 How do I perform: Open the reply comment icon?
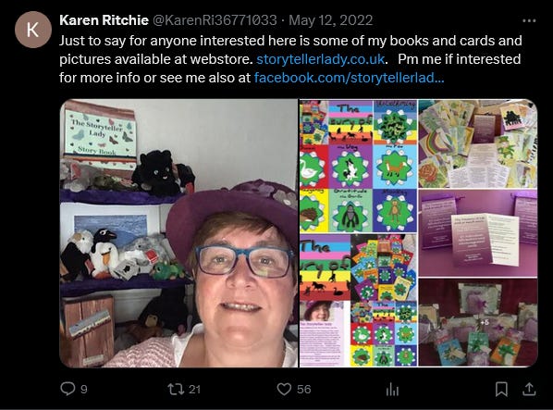pyautogui.click(x=68, y=389)
